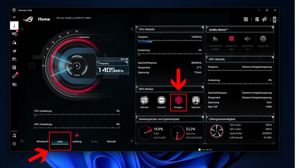This screenshot has height=168, width=299.
Task: Switch to the Turbo operating mode
Action: coord(94,141)
